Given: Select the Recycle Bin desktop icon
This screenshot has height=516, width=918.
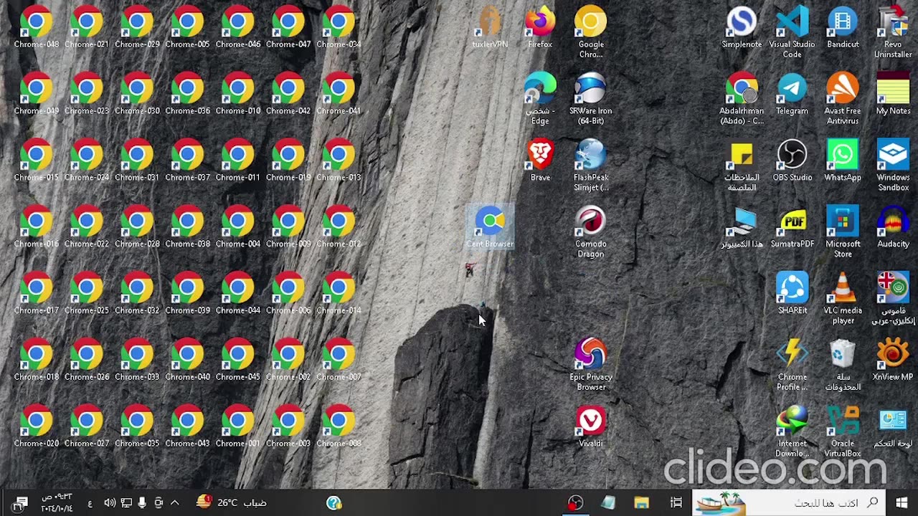Looking at the screenshot, I should tap(843, 365).
